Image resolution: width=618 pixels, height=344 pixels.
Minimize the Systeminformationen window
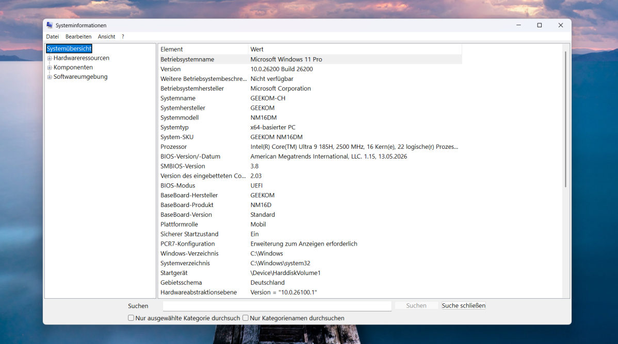click(x=518, y=25)
